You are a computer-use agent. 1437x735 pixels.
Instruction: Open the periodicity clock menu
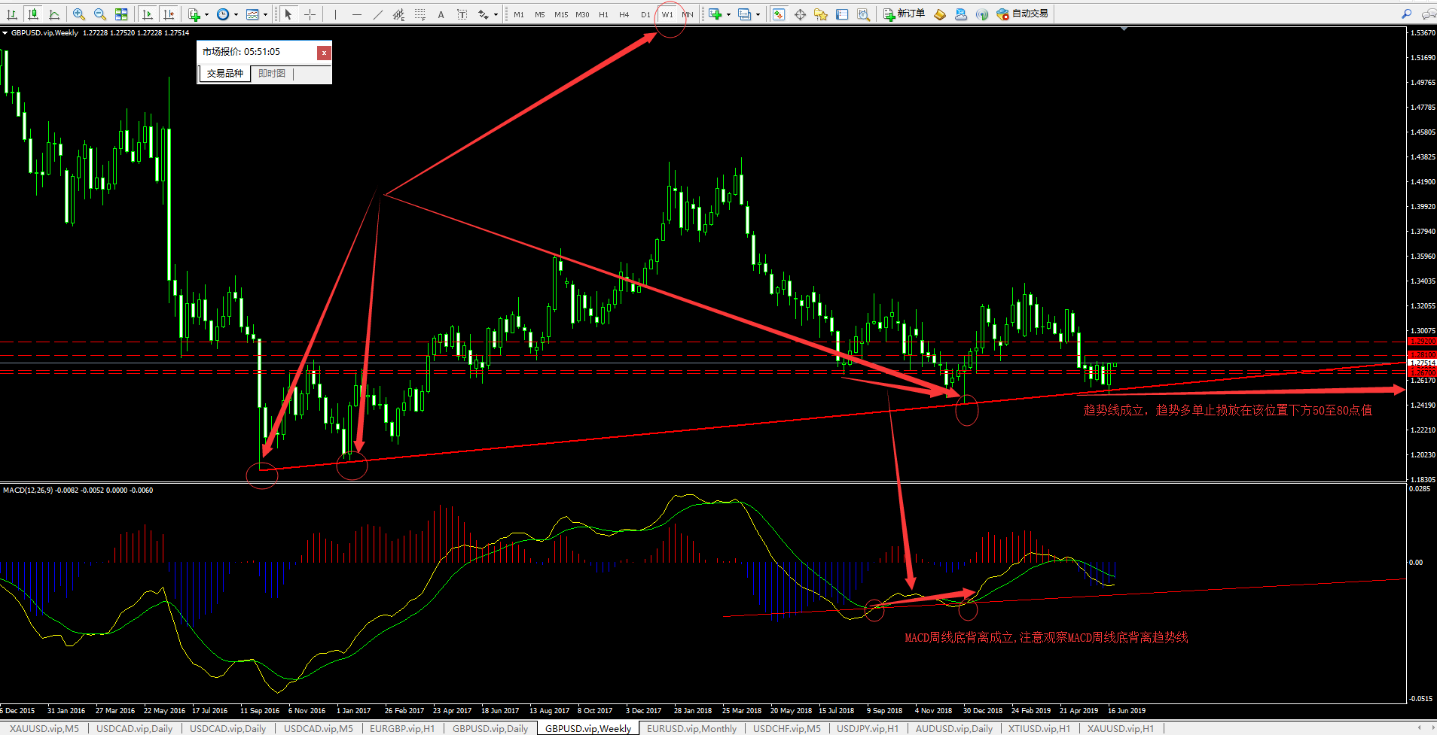223,14
